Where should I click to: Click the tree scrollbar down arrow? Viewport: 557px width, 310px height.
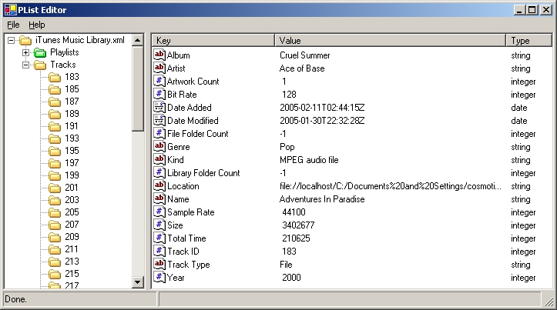[x=138, y=282]
